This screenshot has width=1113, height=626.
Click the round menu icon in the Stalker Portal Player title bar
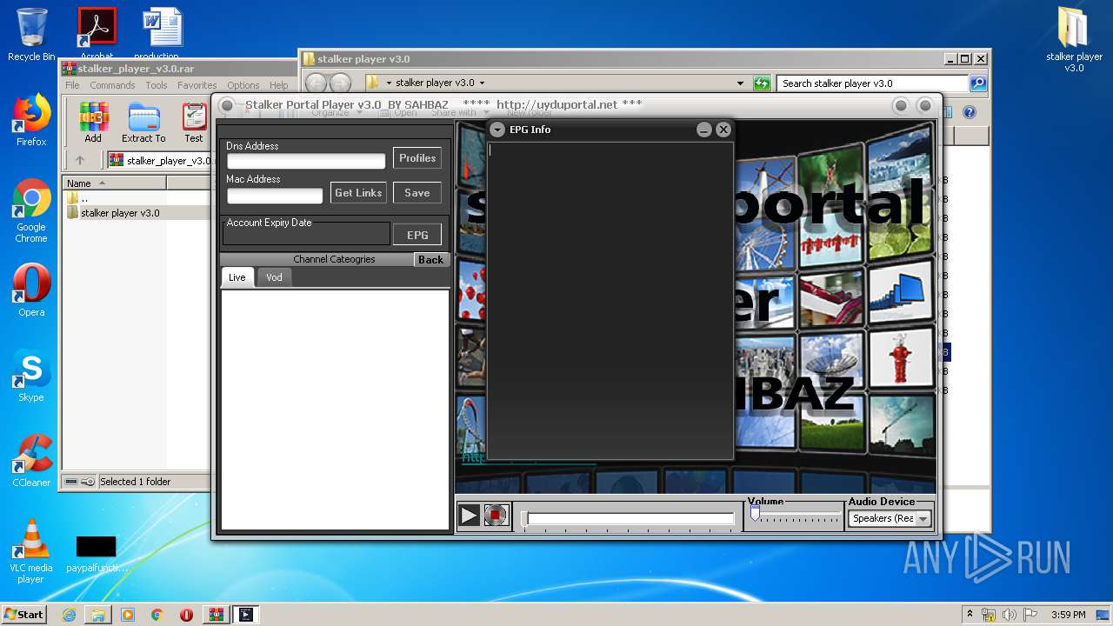227,105
